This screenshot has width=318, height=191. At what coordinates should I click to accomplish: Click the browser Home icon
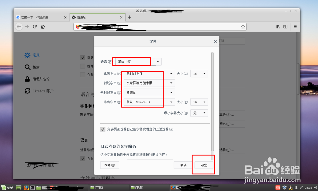[x=43, y=27]
